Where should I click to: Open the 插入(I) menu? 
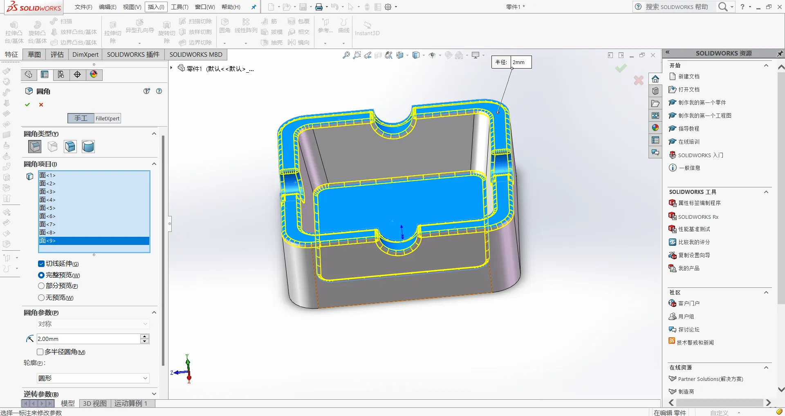click(x=156, y=7)
